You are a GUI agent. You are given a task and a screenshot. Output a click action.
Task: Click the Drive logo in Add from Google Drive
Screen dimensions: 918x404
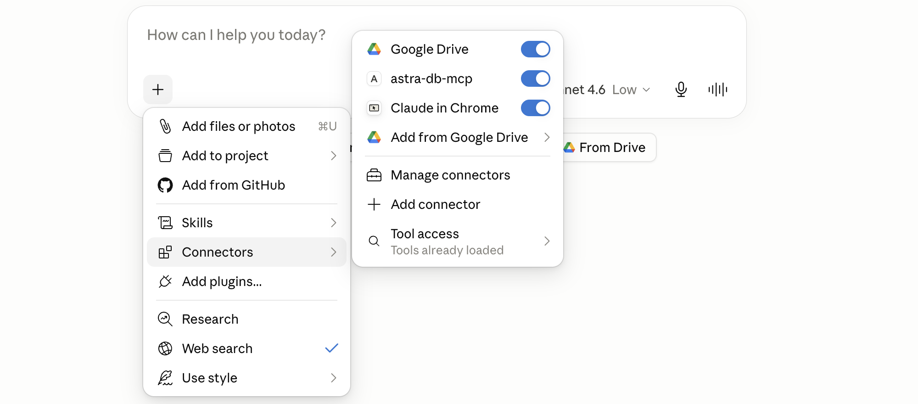point(374,137)
